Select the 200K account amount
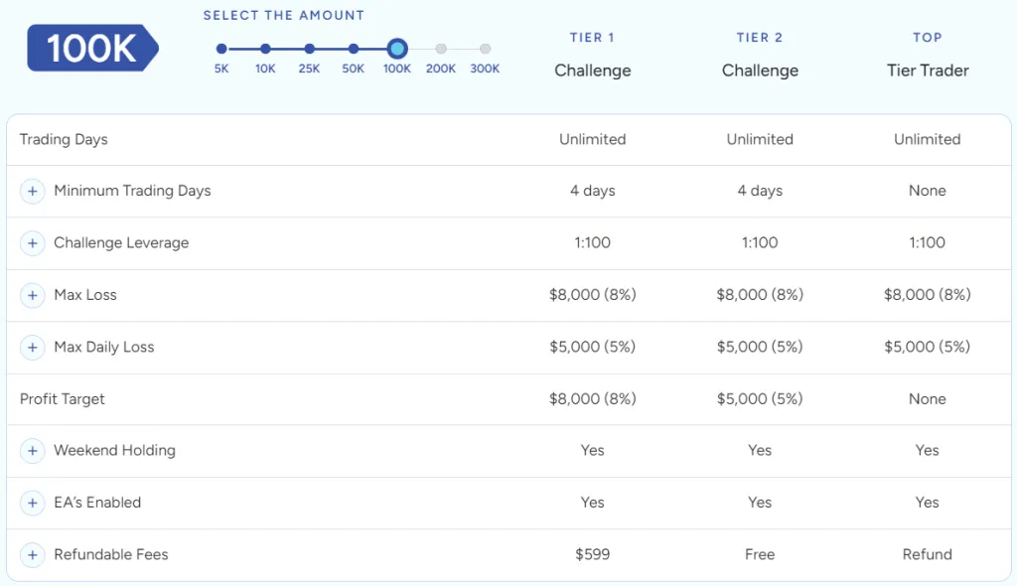1017x586 pixels. [x=441, y=48]
